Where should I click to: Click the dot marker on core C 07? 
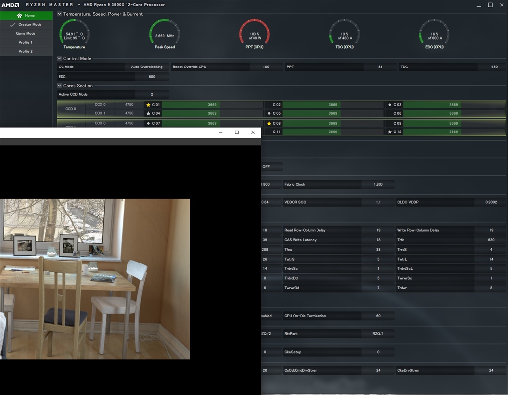tap(148, 123)
